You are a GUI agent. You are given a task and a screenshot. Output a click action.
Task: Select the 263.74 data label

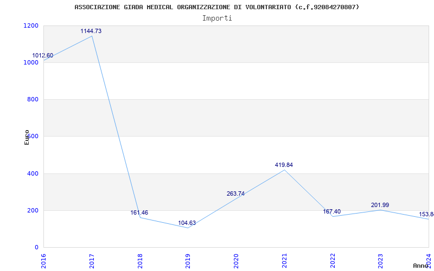tap(235, 193)
